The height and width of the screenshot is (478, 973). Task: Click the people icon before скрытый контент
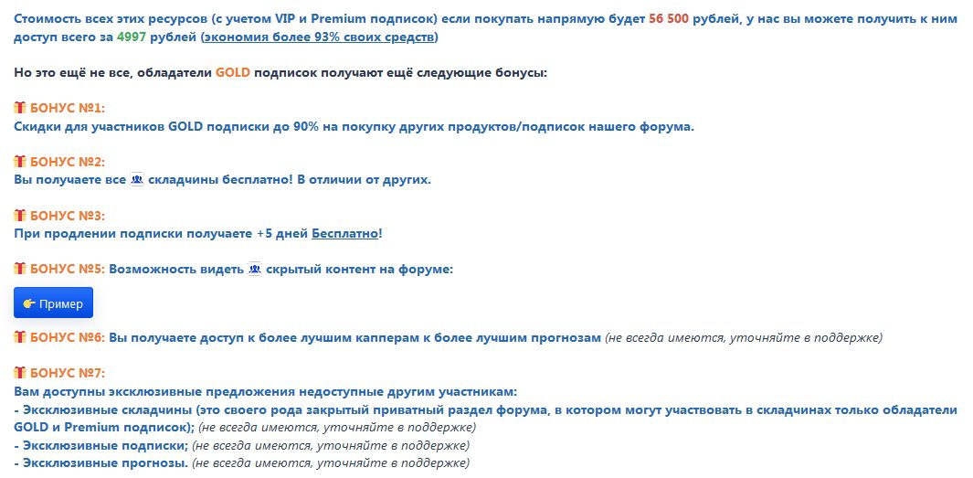click(x=254, y=270)
